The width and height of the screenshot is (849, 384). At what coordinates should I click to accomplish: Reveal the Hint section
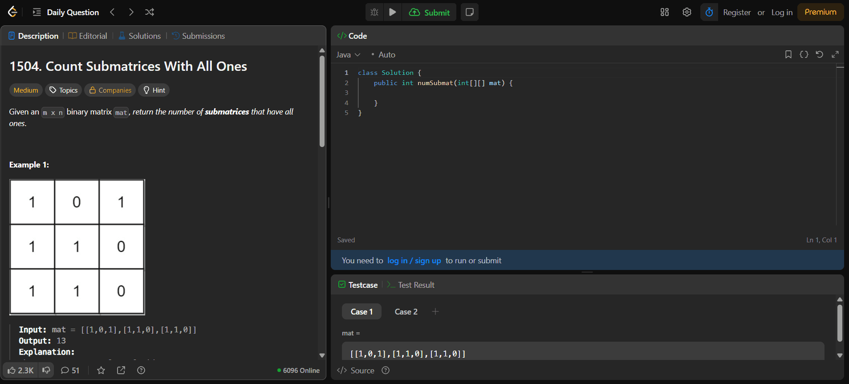[x=154, y=90]
